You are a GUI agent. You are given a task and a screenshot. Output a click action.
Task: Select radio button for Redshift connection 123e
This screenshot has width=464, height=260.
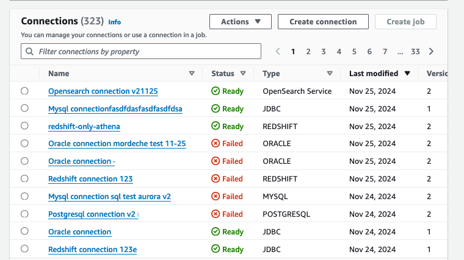[x=24, y=249]
